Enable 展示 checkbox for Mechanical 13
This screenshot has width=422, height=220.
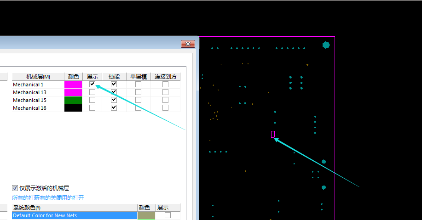(x=92, y=92)
